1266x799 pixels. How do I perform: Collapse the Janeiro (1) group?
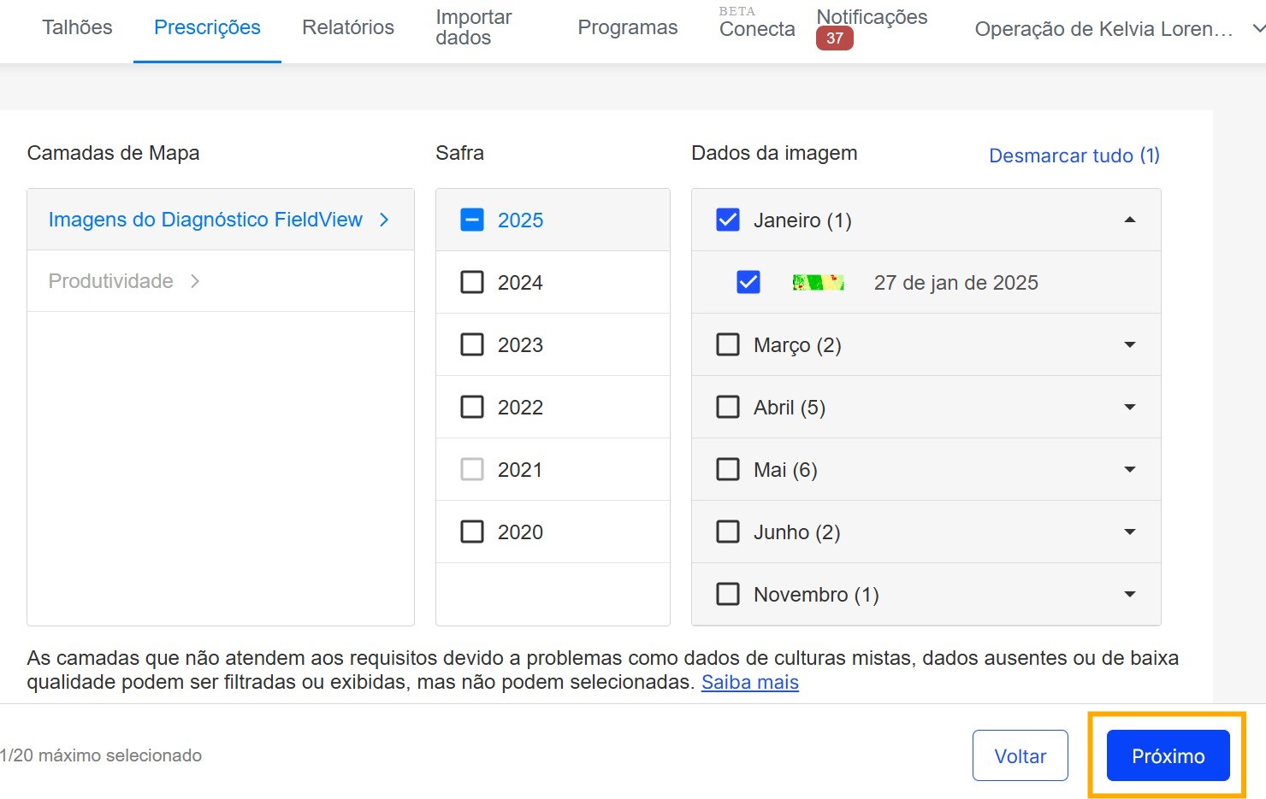1129,220
